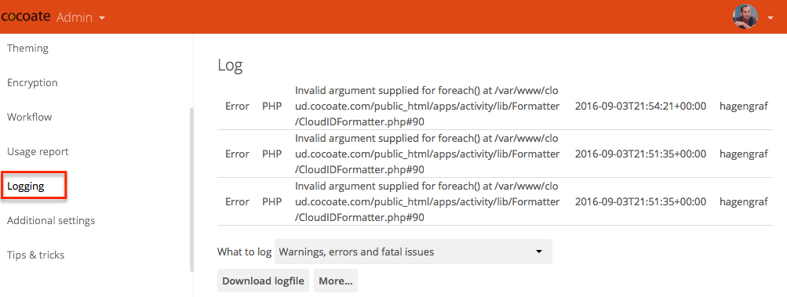Click the user avatar picture

(745, 16)
